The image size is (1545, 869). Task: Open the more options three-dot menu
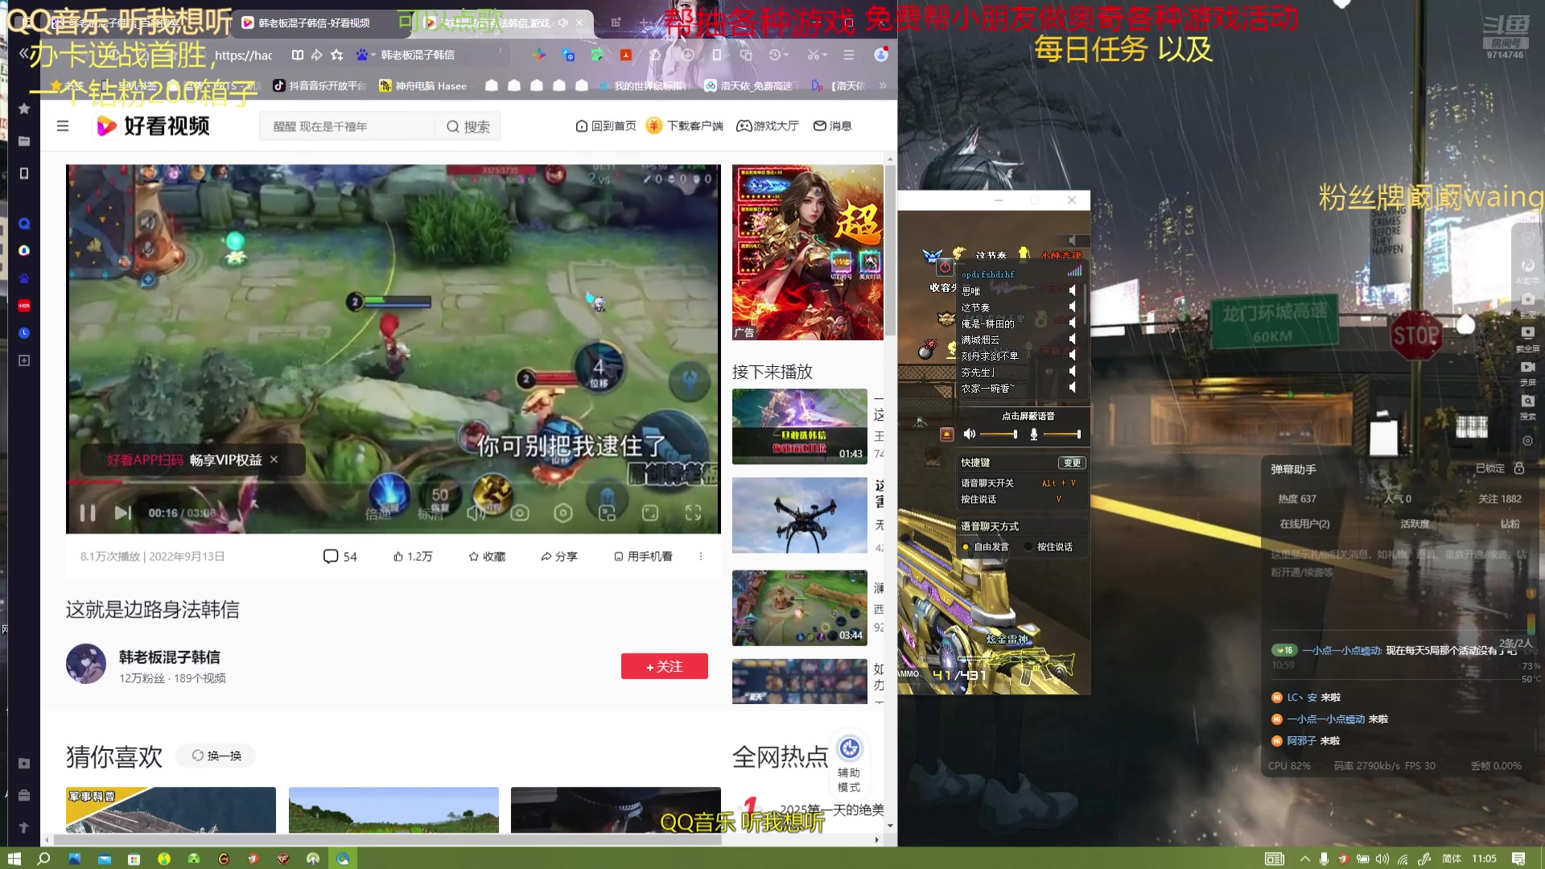701,556
